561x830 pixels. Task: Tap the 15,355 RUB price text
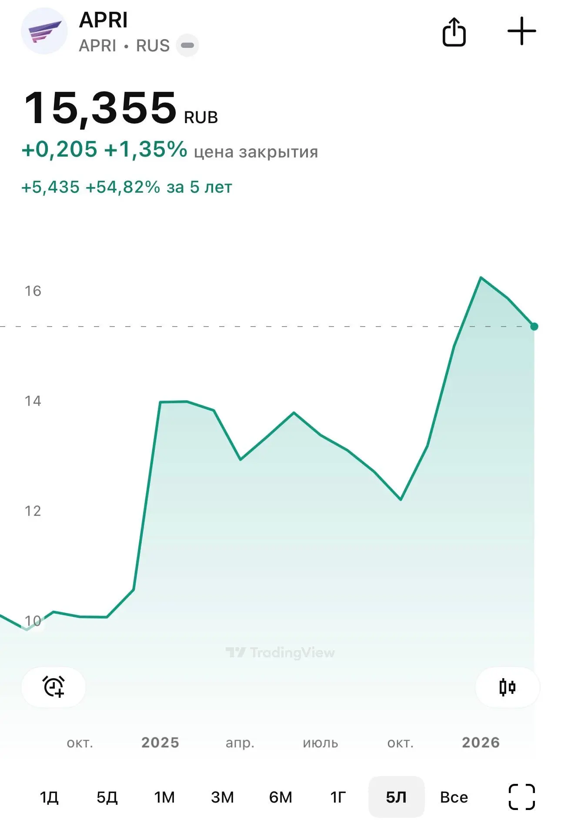click(x=121, y=108)
